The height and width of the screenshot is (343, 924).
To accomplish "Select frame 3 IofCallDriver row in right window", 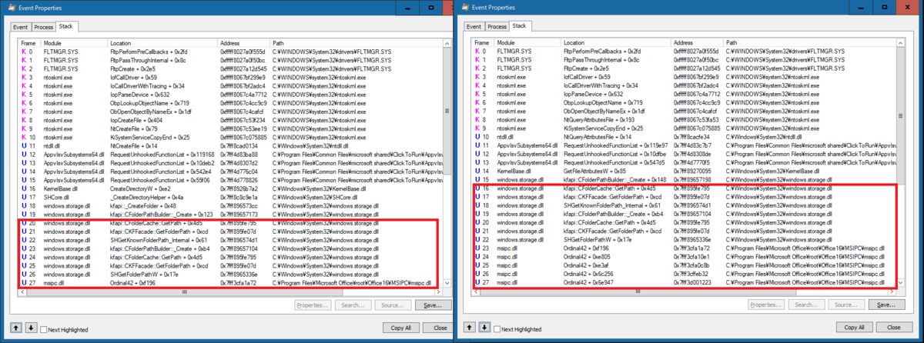I will point(685,76).
